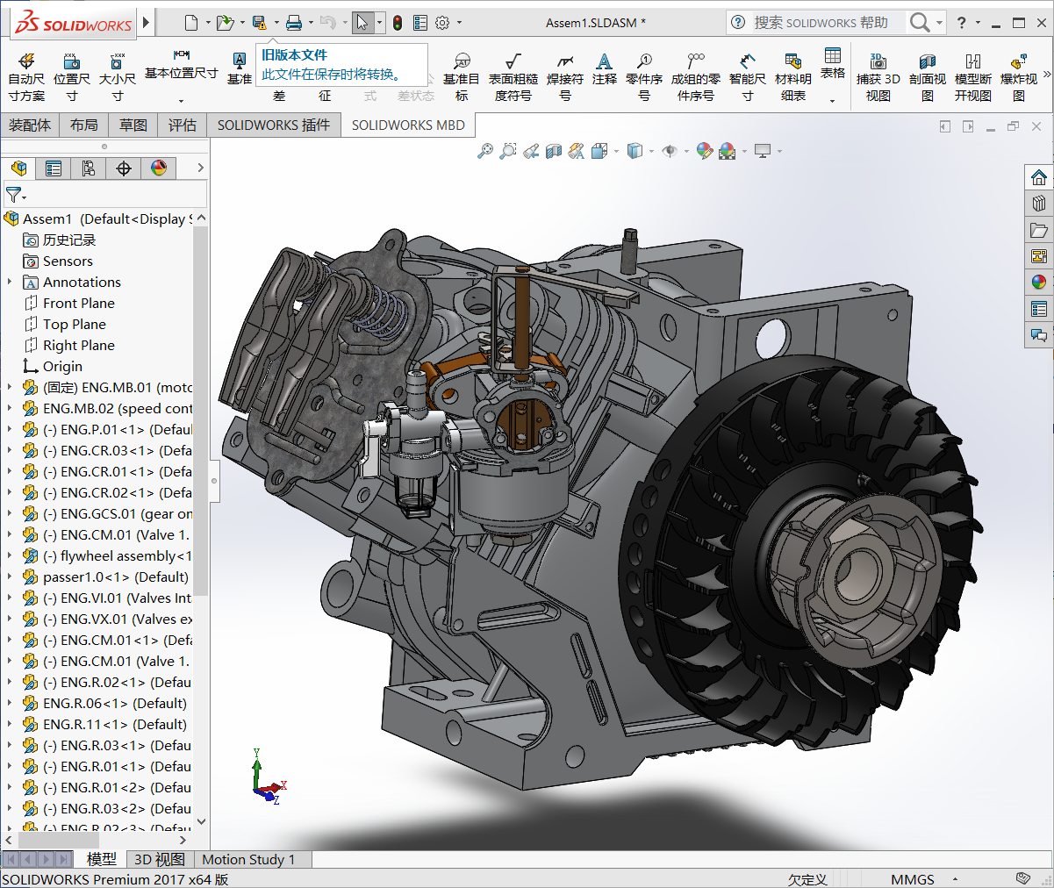Click the Previous View icon
The width and height of the screenshot is (1054, 888).
[531, 151]
